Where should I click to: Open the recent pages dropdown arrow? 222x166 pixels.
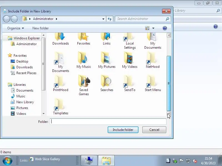(x=20, y=19)
